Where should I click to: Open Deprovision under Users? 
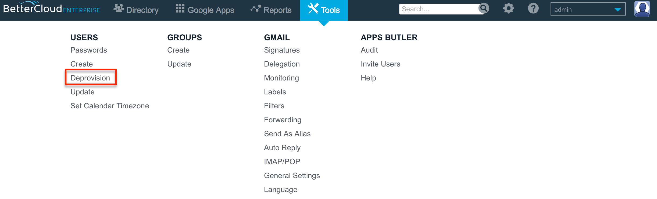[90, 78]
